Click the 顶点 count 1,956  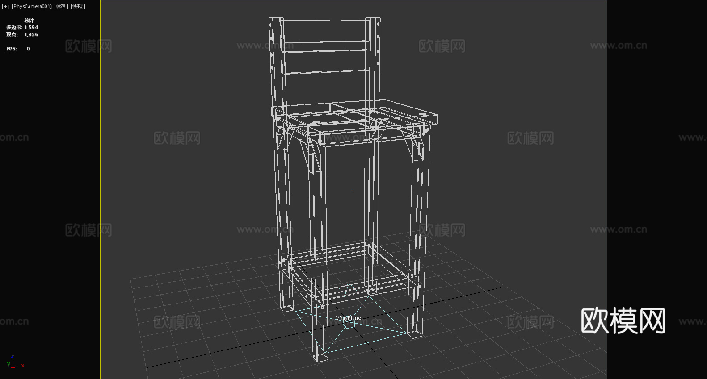pyautogui.click(x=31, y=34)
